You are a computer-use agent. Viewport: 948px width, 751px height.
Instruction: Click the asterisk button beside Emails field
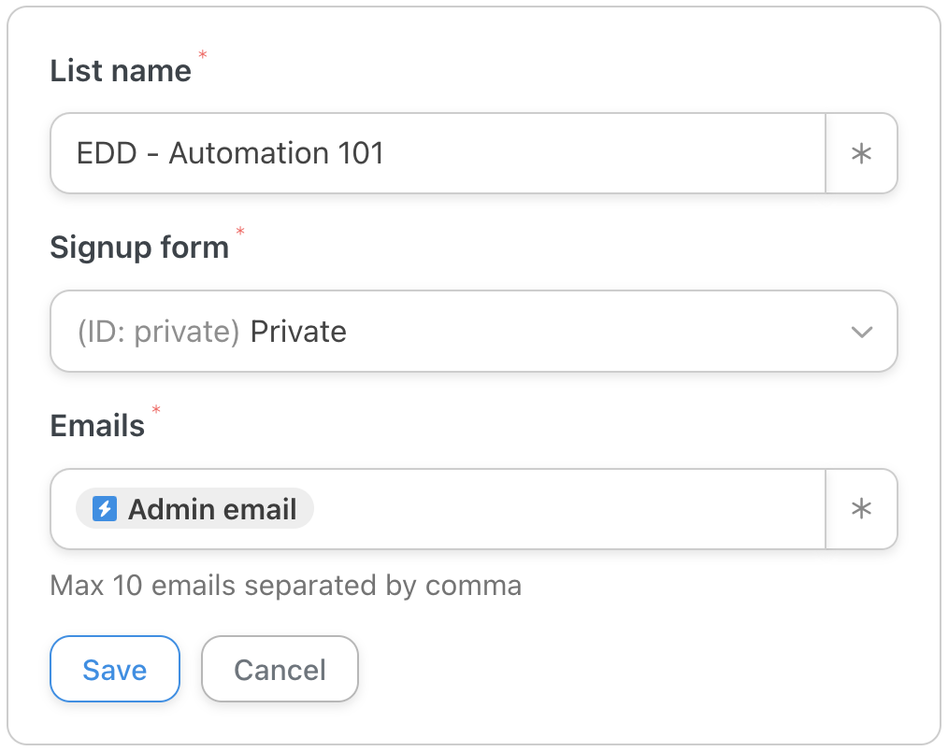point(861,509)
